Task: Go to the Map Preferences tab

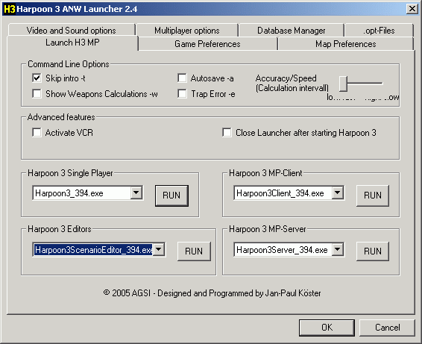Action: coord(345,44)
